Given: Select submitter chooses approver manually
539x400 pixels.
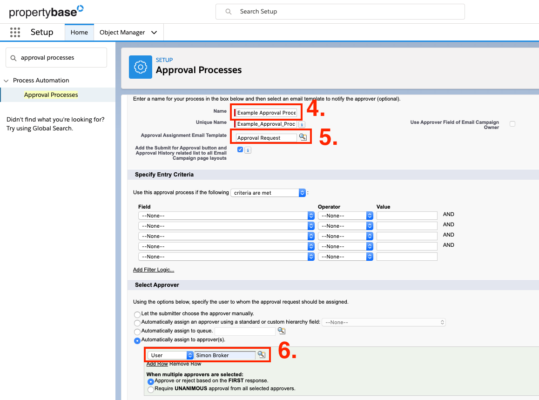Looking at the screenshot, I should point(137,314).
